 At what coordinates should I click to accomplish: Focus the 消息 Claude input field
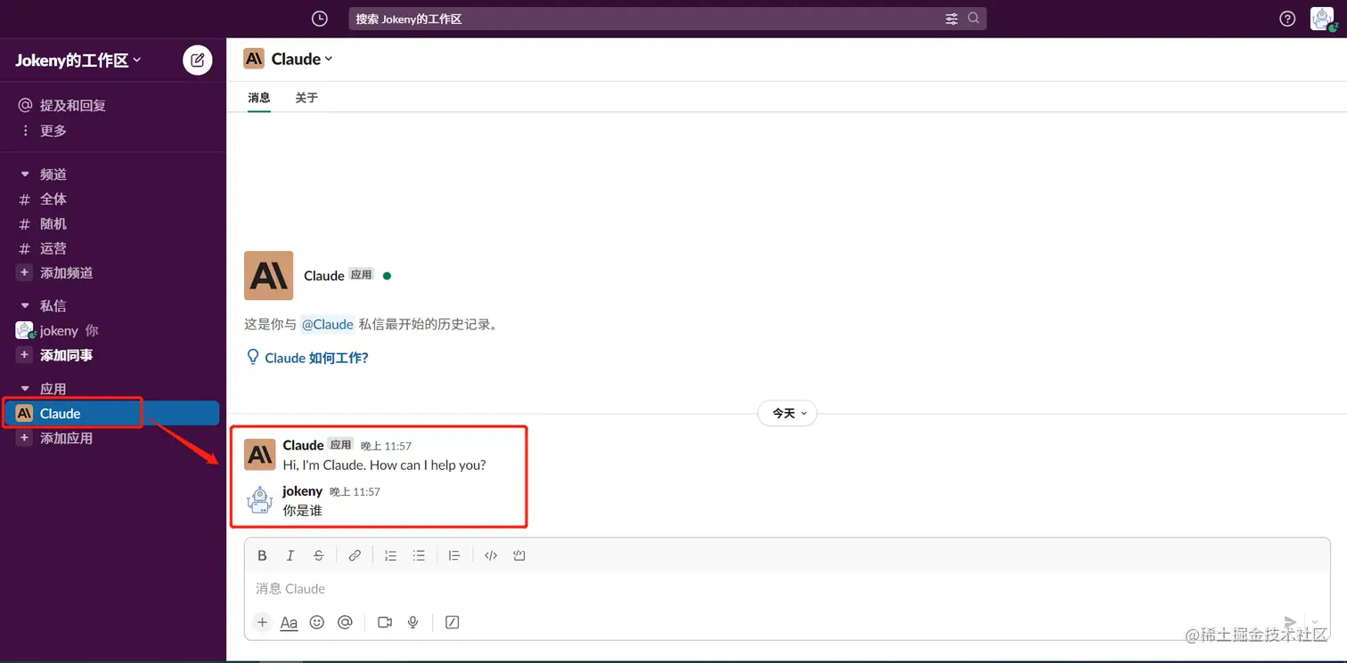pos(787,588)
